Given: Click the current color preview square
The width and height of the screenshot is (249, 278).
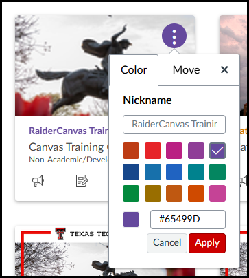Looking at the screenshot, I should (x=131, y=220).
